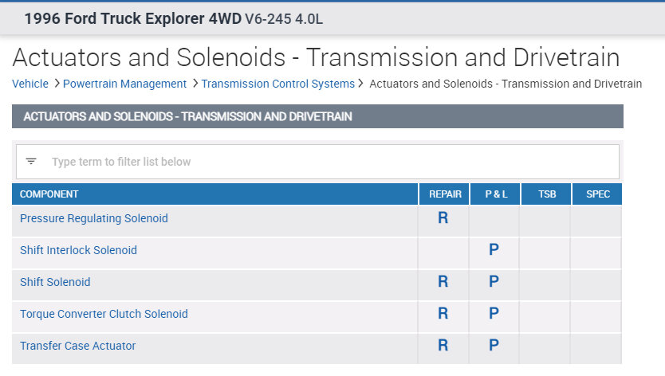The height and width of the screenshot is (376, 665).
Task: Open Pressure Regulating Solenoid component
Action: click(94, 218)
